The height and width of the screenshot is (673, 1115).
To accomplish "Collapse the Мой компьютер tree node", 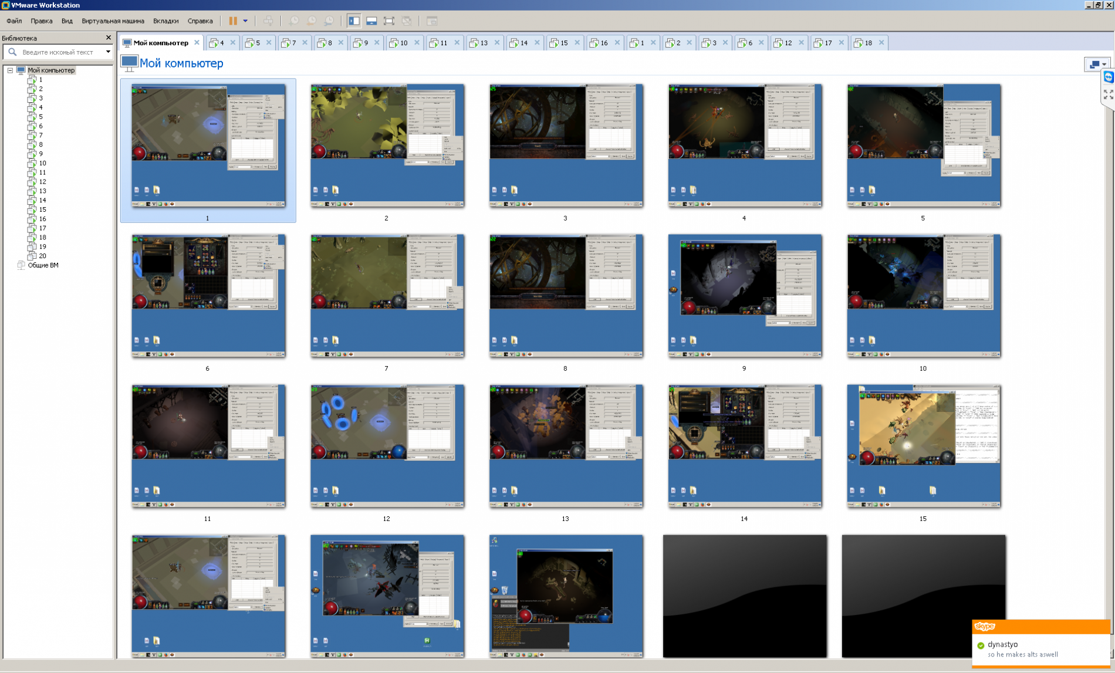I will 10,70.
